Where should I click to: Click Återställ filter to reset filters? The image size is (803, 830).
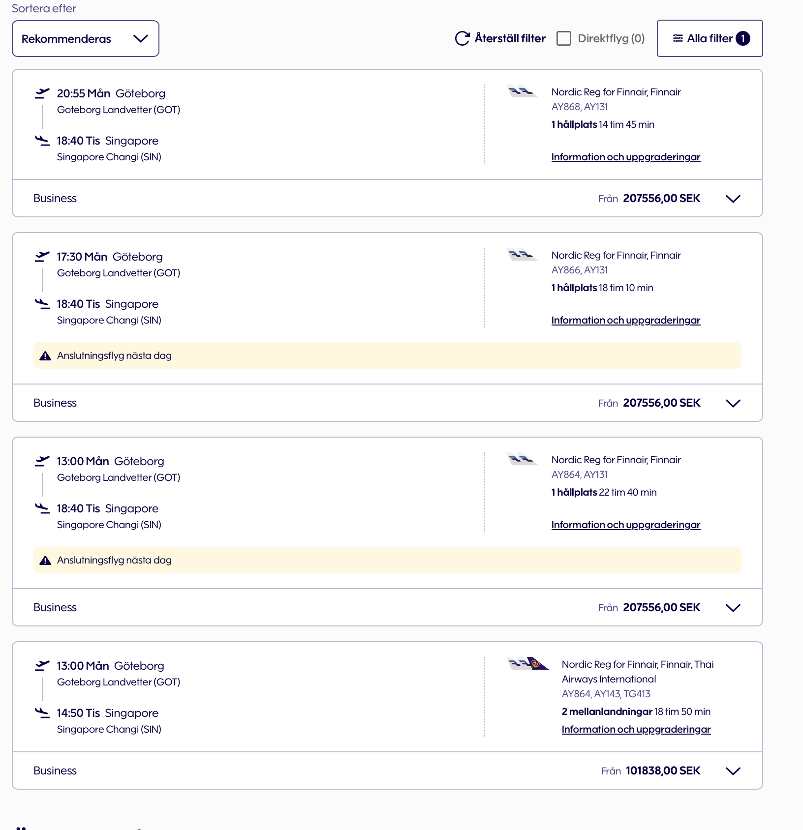click(x=510, y=38)
